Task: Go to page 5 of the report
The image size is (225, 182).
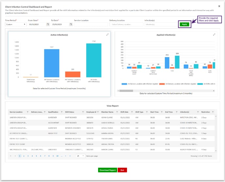Action: click(36, 156)
